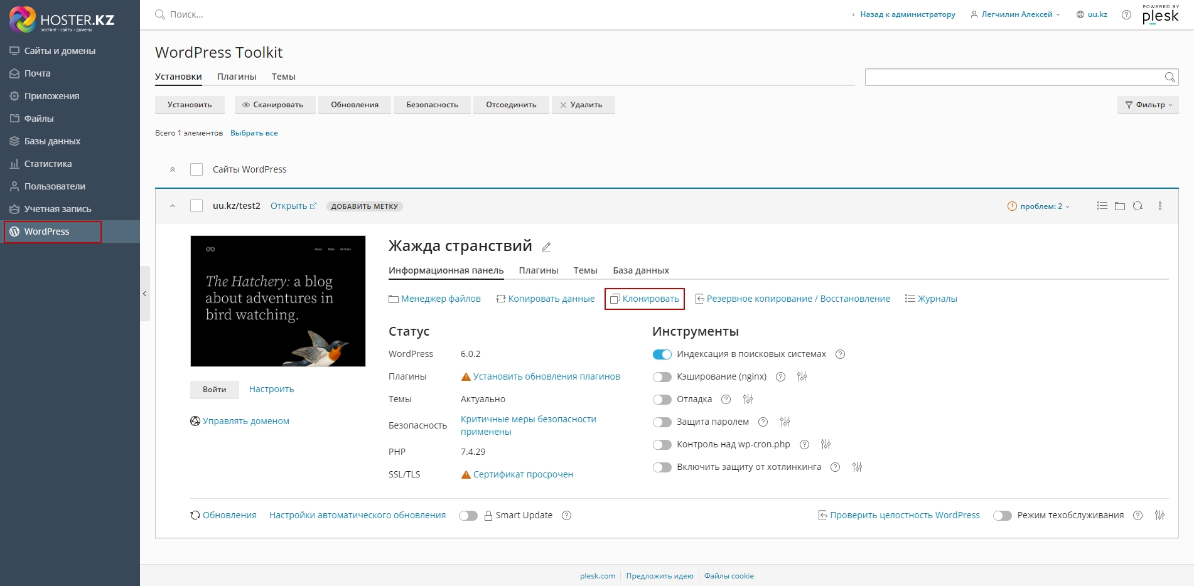
Task: Toggle search engine indexing switch
Action: pos(662,354)
